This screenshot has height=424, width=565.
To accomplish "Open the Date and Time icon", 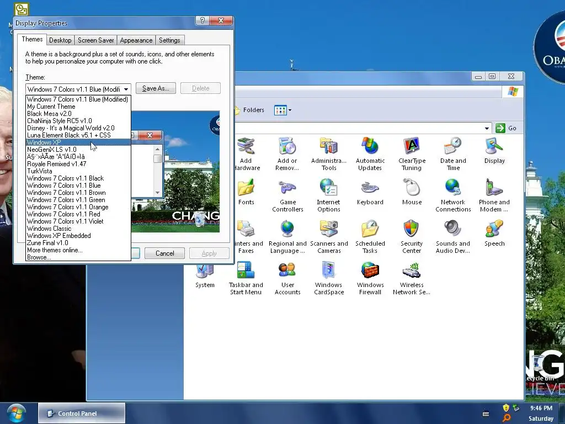I will (x=453, y=154).
